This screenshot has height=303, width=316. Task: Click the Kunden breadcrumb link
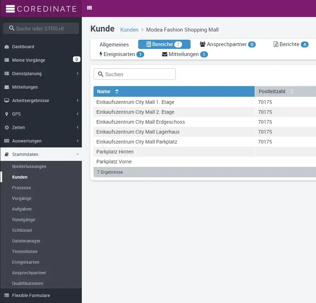tap(129, 30)
